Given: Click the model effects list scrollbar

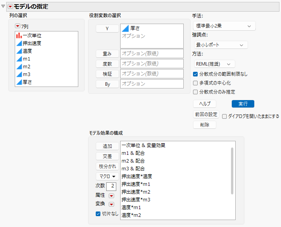Looking at the screenshot, I should [x=232, y=171].
